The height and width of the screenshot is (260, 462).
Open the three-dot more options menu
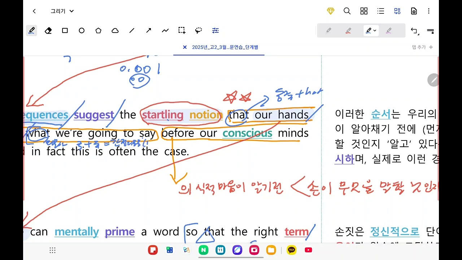(x=429, y=11)
